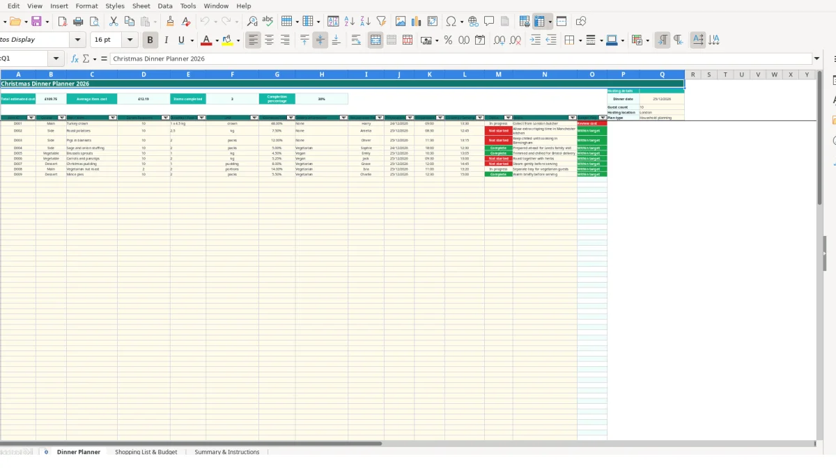
Task: Open the Data menu
Action: (x=165, y=6)
